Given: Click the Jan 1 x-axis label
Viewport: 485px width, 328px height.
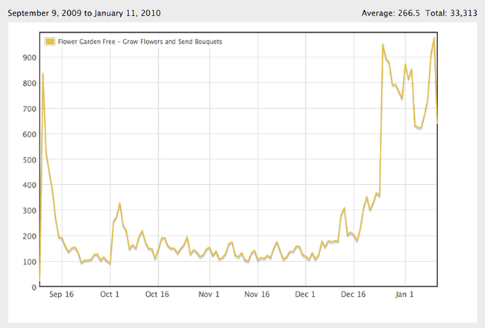Looking at the screenshot, I should click(404, 294).
